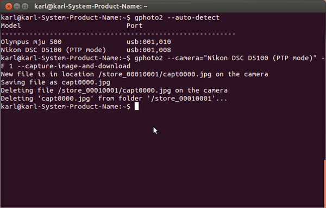Minimize the terminal window
The height and width of the screenshot is (208, 326).
point(17,6)
